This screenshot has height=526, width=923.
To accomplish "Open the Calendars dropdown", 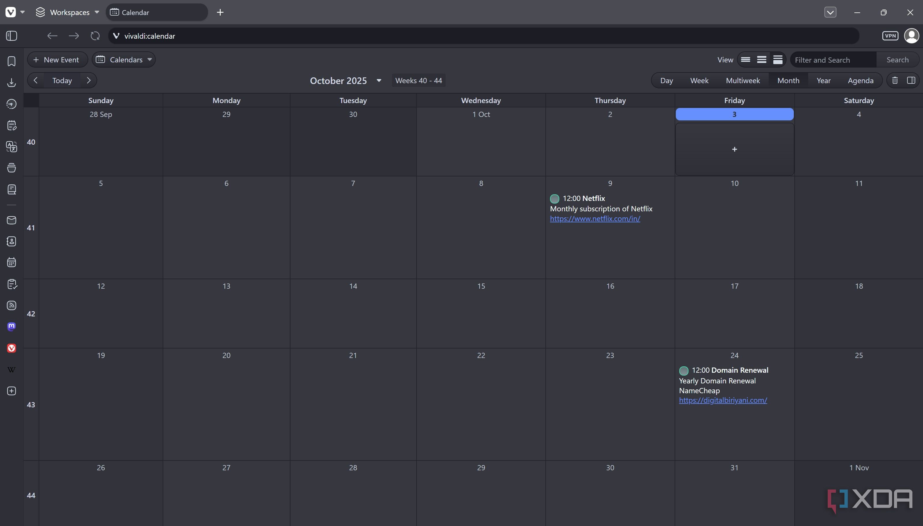I will pos(124,59).
